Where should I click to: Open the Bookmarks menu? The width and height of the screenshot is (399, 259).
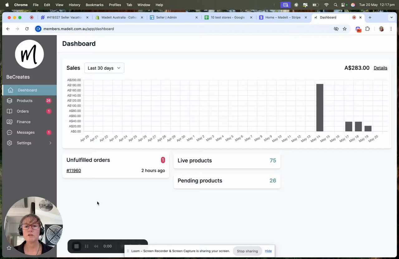(94, 5)
